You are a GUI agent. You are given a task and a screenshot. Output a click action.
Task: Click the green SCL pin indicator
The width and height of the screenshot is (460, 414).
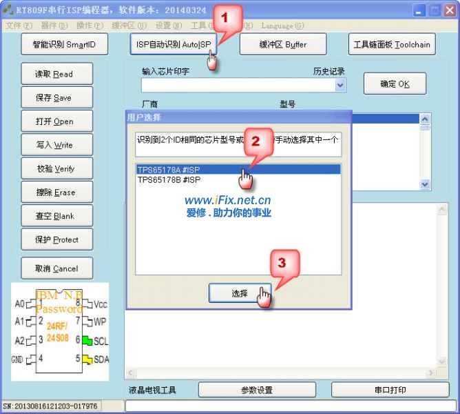pyautogui.click(x=87, y=340)
